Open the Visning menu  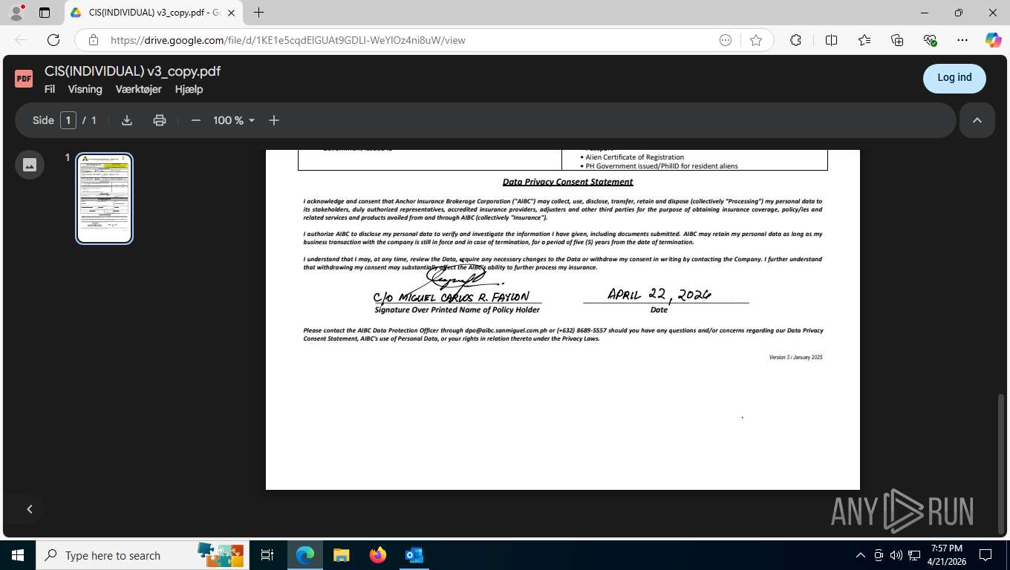tap(85, 89)
